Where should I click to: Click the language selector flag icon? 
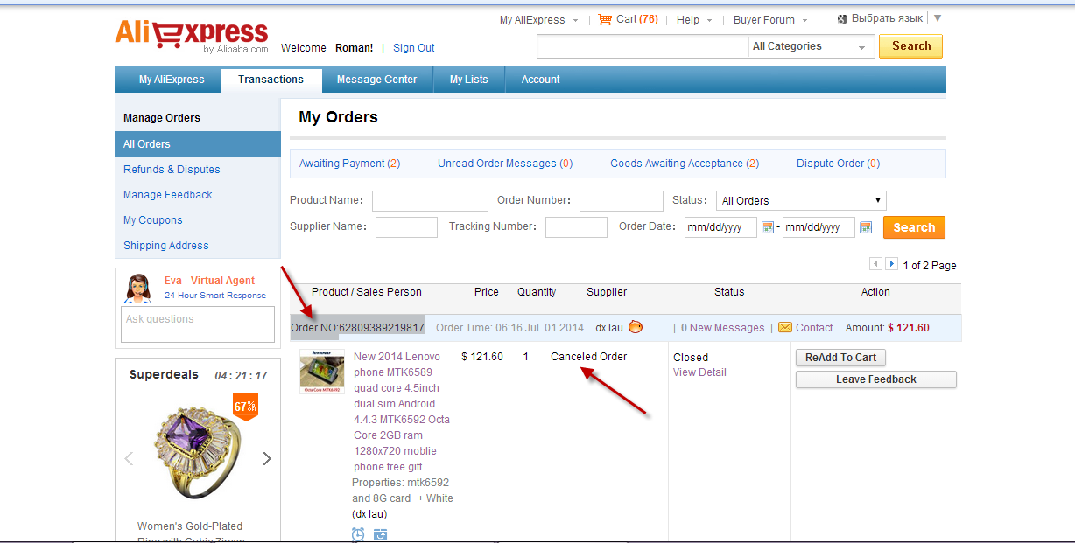coord(842,18)
